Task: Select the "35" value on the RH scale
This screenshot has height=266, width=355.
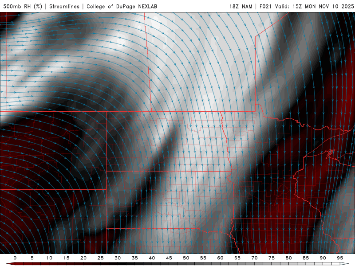Action: (x=135, y=258)
